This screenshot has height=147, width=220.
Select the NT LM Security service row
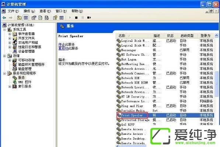[x=165, y=97]
